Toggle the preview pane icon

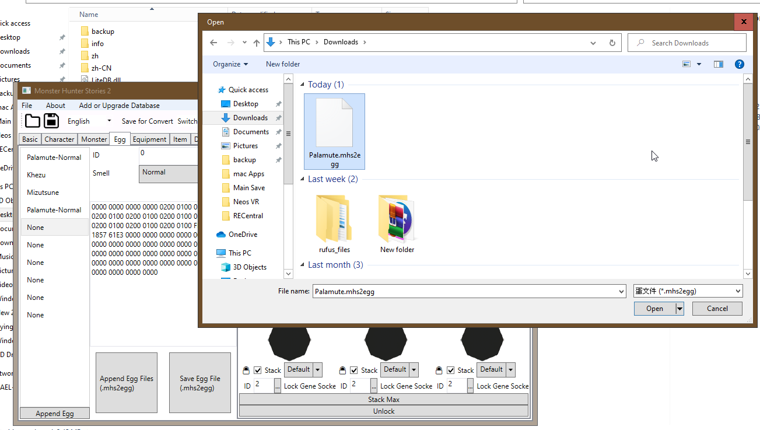718,64
